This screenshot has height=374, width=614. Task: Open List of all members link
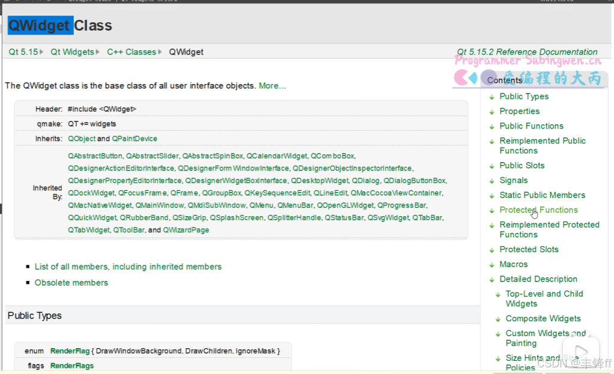coord(128,267)
